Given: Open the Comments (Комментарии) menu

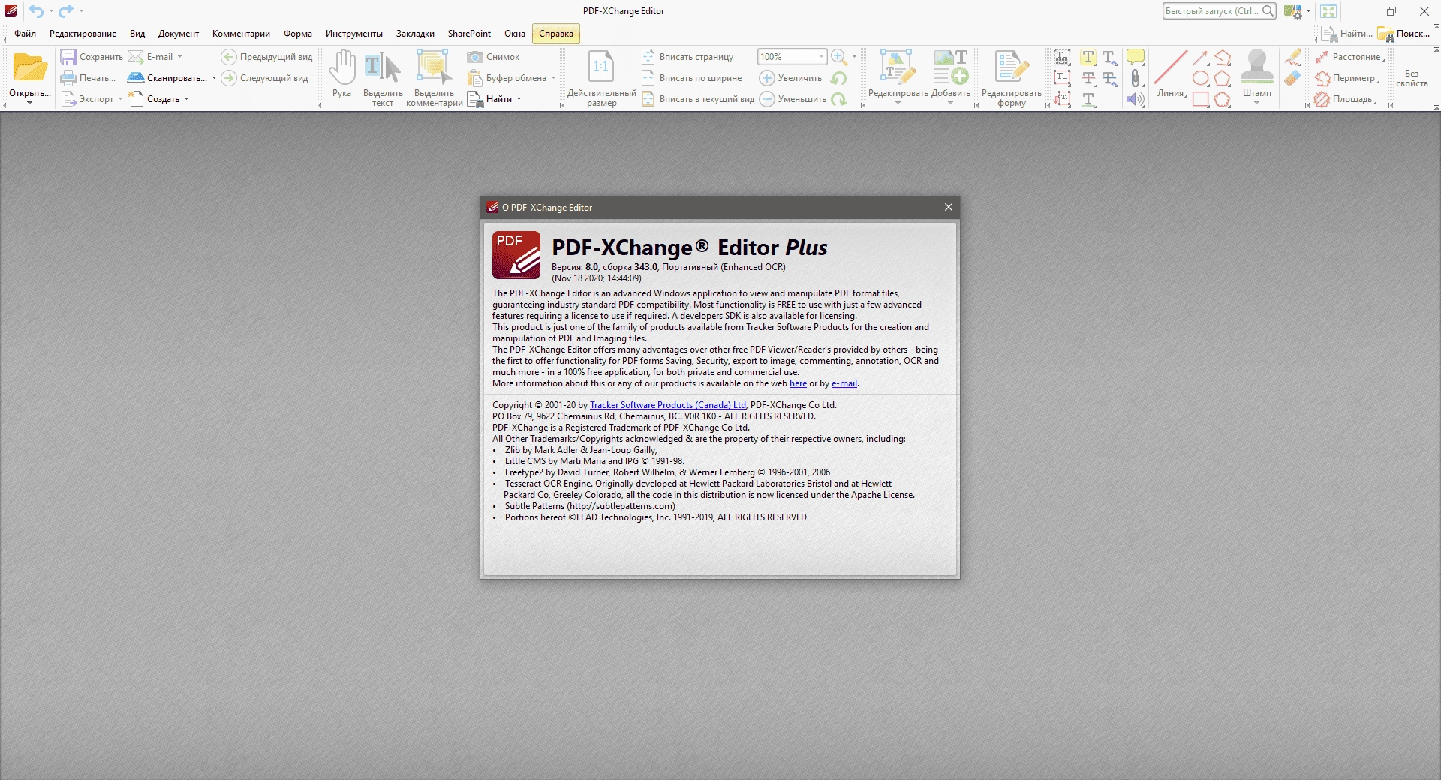Looking at the screenshot, I should click(241, 34).
